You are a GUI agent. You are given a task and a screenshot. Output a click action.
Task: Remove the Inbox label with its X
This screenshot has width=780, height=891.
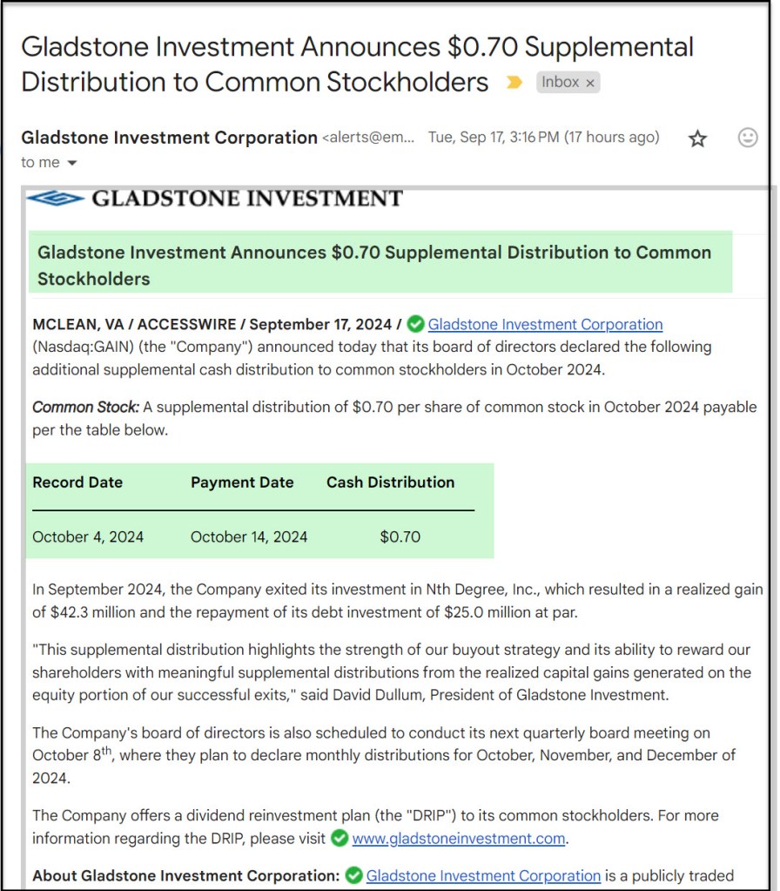click(590, 83)
